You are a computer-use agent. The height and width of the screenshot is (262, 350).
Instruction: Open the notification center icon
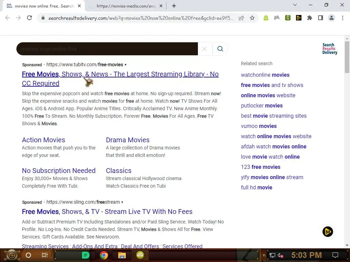pos(335,255)
